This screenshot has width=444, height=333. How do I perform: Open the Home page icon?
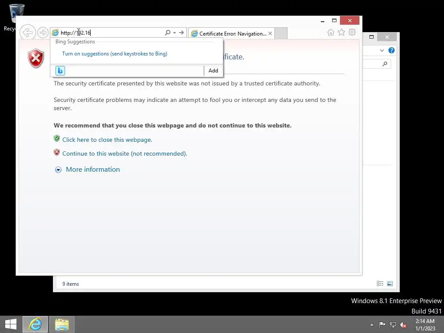coord(331,32)
